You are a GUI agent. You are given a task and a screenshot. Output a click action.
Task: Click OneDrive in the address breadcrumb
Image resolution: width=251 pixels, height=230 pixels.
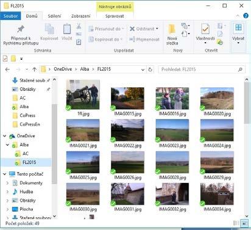click(63, 69)
